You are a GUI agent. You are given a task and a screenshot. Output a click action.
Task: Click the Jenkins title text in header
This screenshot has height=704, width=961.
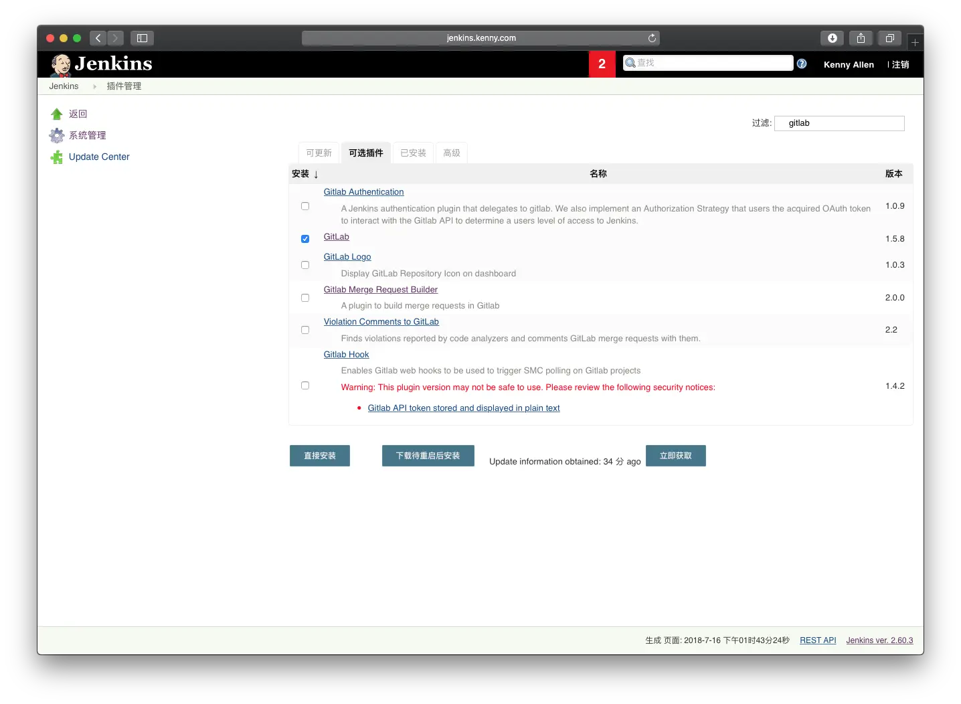point(114,64)
